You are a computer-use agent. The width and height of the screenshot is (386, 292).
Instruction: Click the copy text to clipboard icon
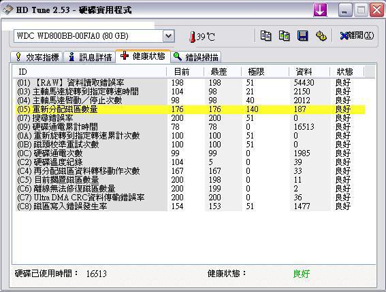[x=266, y=36]
